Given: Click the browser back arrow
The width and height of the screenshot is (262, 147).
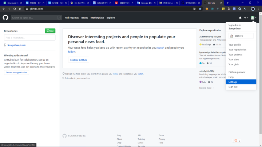Looking at the screenshot, I should (4, 9).
